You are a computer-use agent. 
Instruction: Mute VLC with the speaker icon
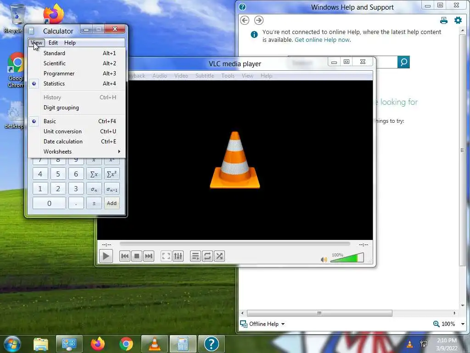[x=324, y=259]
